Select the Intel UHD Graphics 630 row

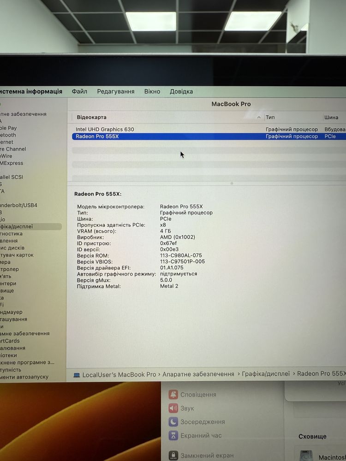tap(209, 130)
